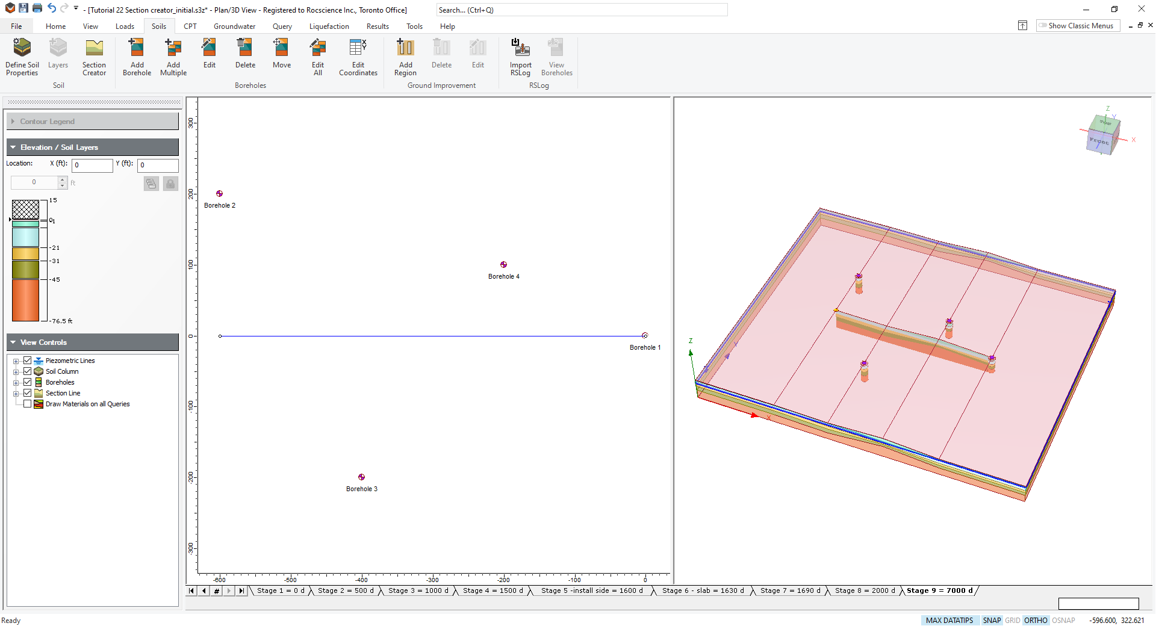Collapse the Elevation / Soil Layers panel
Screen dimensions: 1156x626
tap(13, 147)
